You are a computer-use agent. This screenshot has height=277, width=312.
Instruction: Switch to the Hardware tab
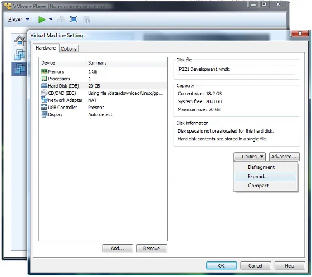(x=46, y=48)
